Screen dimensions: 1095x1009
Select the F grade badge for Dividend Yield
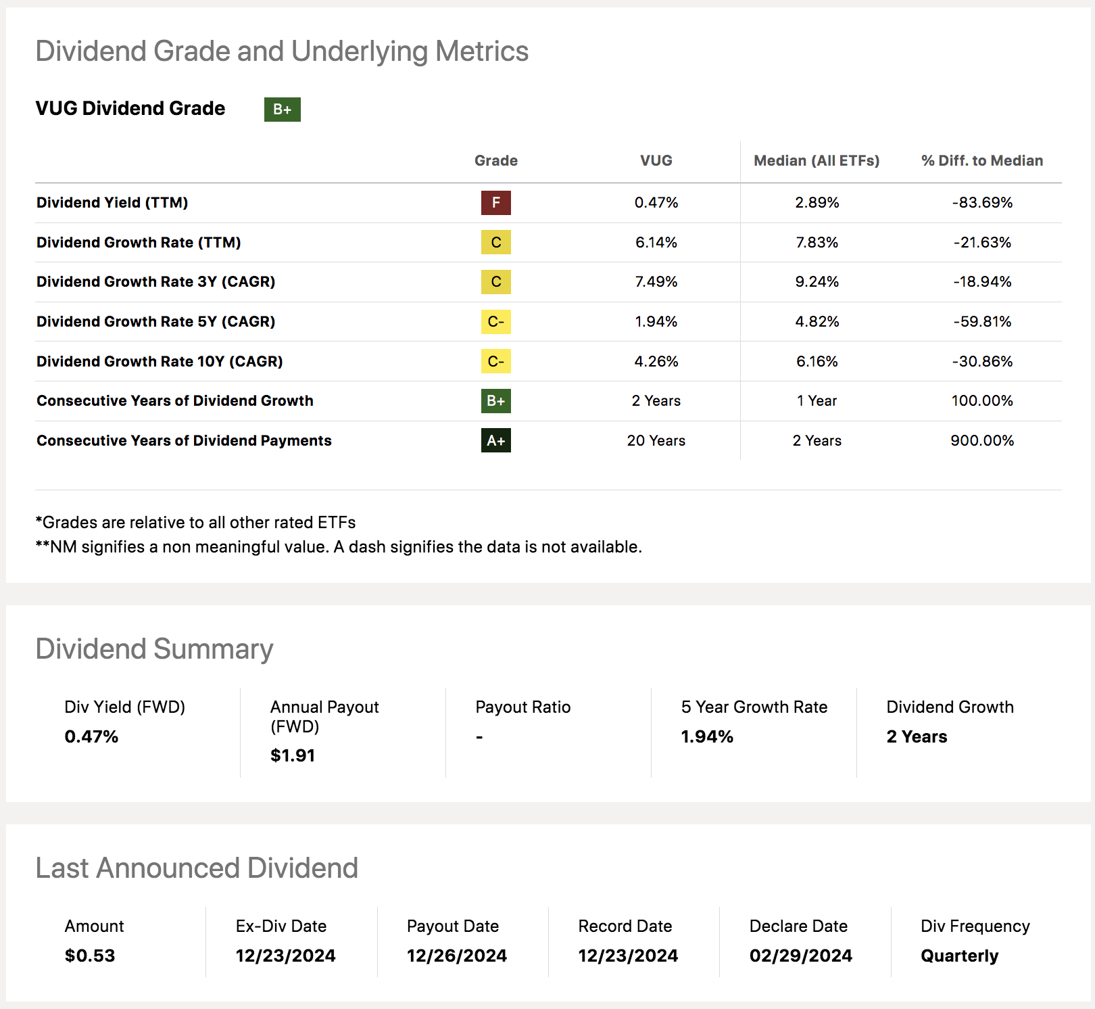click(x=495, y=202)
